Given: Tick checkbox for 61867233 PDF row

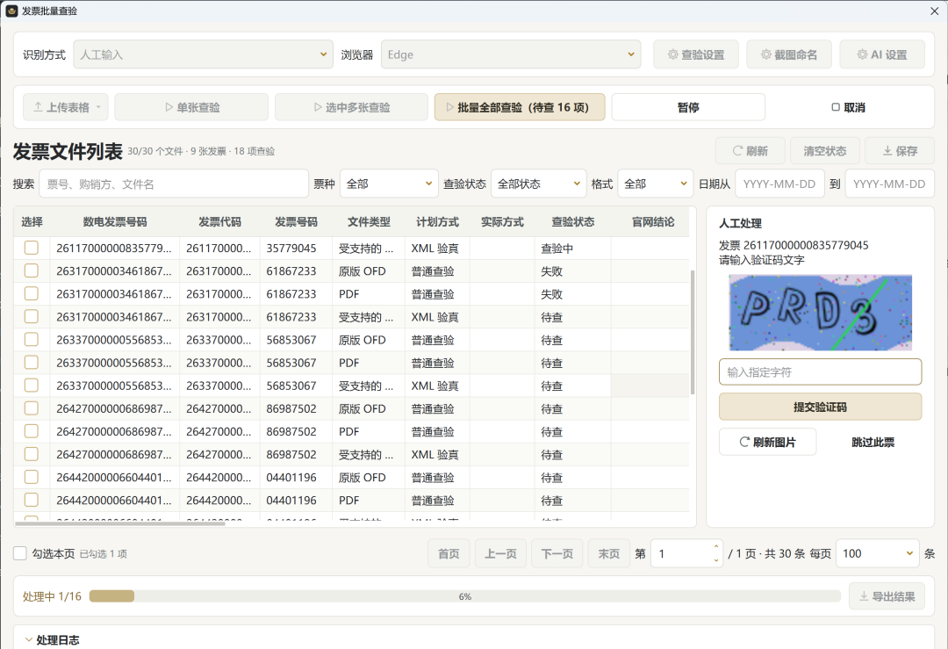Looking at the screenshot, I should pos(32,294).
